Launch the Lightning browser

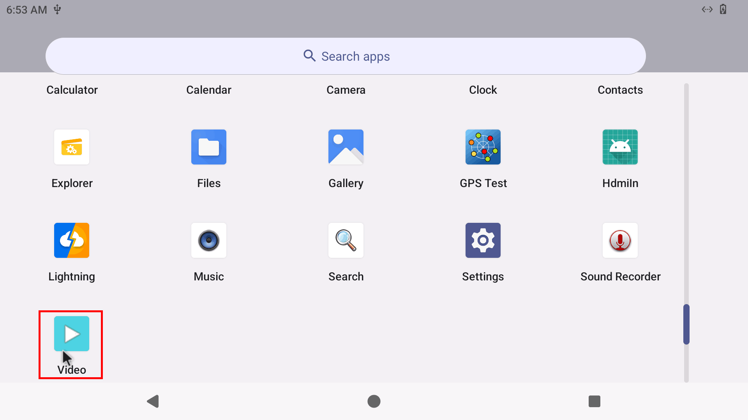tap(72, 240)
